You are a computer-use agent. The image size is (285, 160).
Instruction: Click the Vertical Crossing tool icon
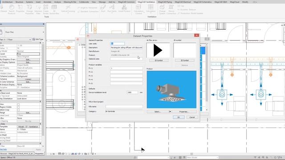pos(68,7)
